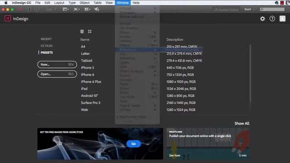Close the highlighted Window menu
Viewport: 290px width, 163px height.
123,3
